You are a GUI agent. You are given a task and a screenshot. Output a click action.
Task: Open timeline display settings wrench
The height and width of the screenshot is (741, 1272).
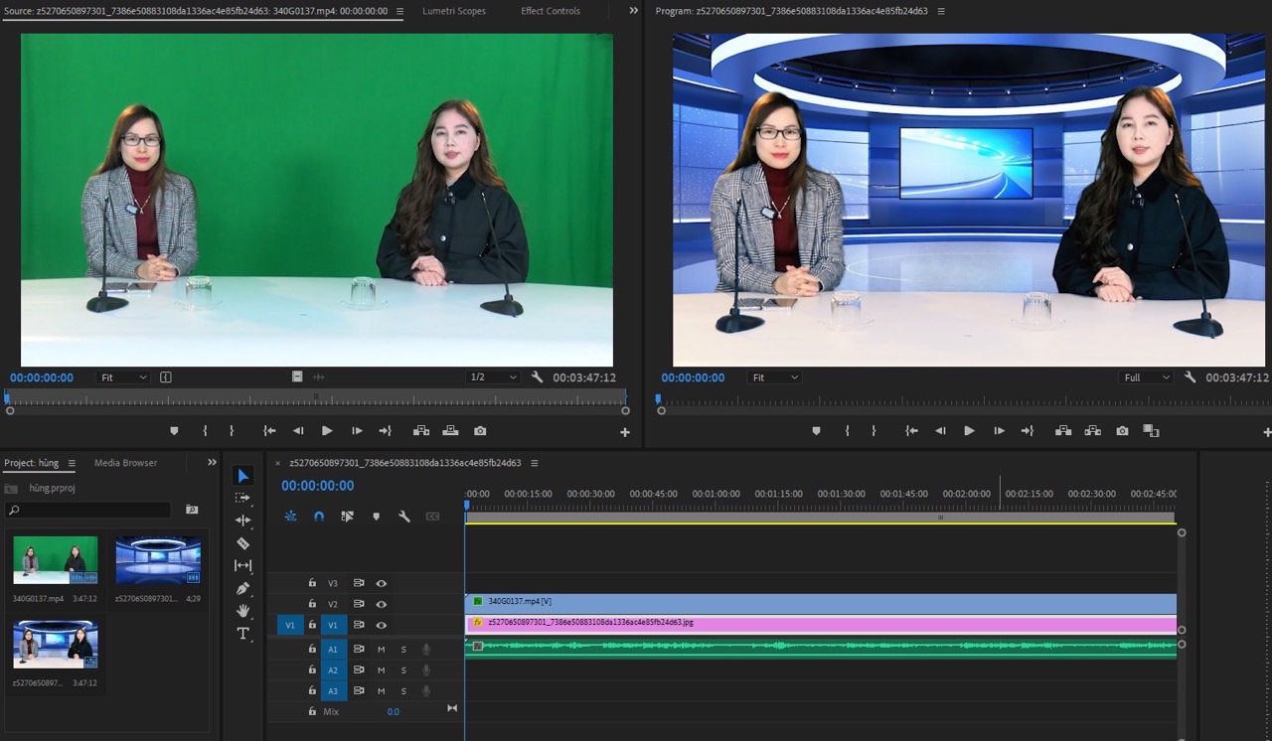(404, 517)
